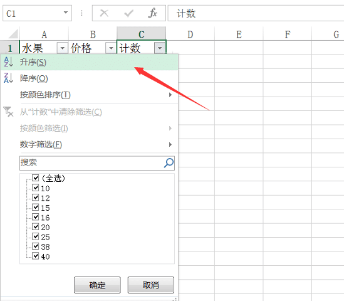
Task: Click the ascending sort A-Z icon
Action: pos(9,62)
